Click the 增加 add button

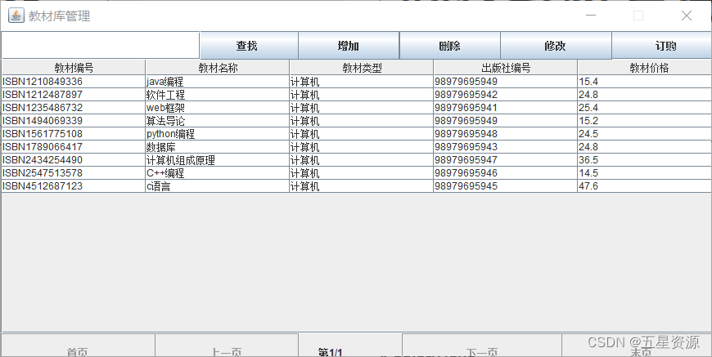click(349, 46)
